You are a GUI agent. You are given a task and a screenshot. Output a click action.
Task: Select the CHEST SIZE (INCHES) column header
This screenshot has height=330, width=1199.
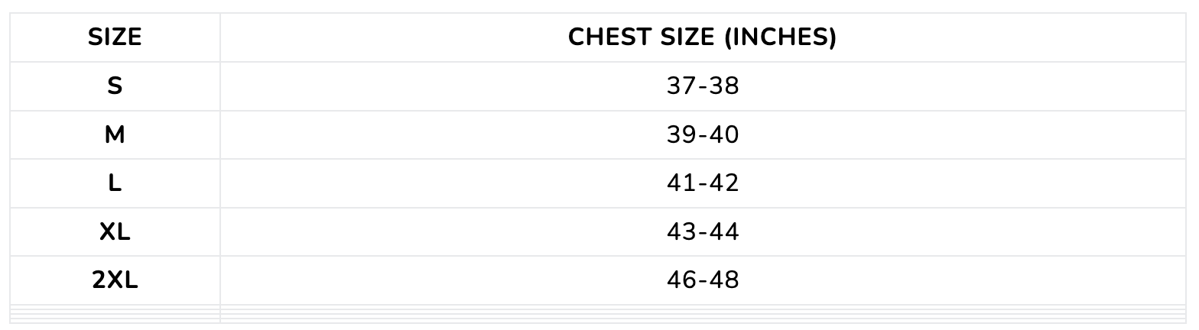click(702, 37)
